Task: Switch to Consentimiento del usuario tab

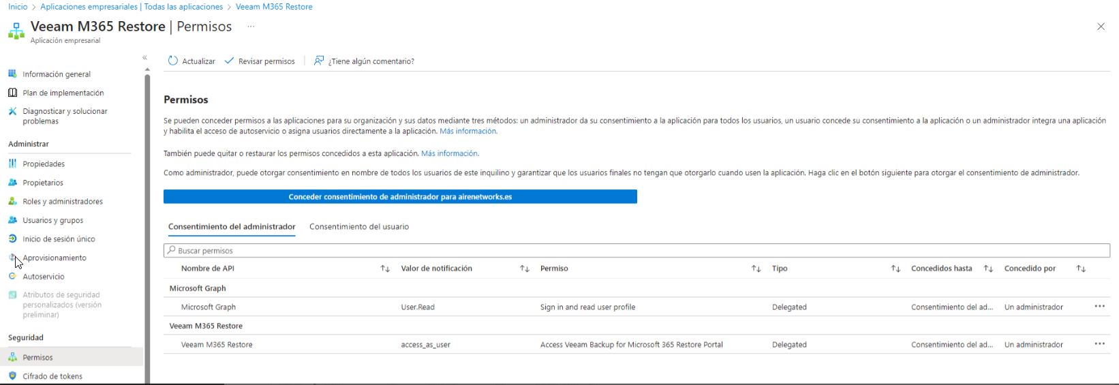Action: tap(359, 227)
